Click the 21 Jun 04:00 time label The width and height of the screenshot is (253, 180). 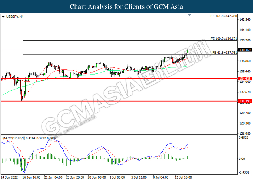pos(53,177)
